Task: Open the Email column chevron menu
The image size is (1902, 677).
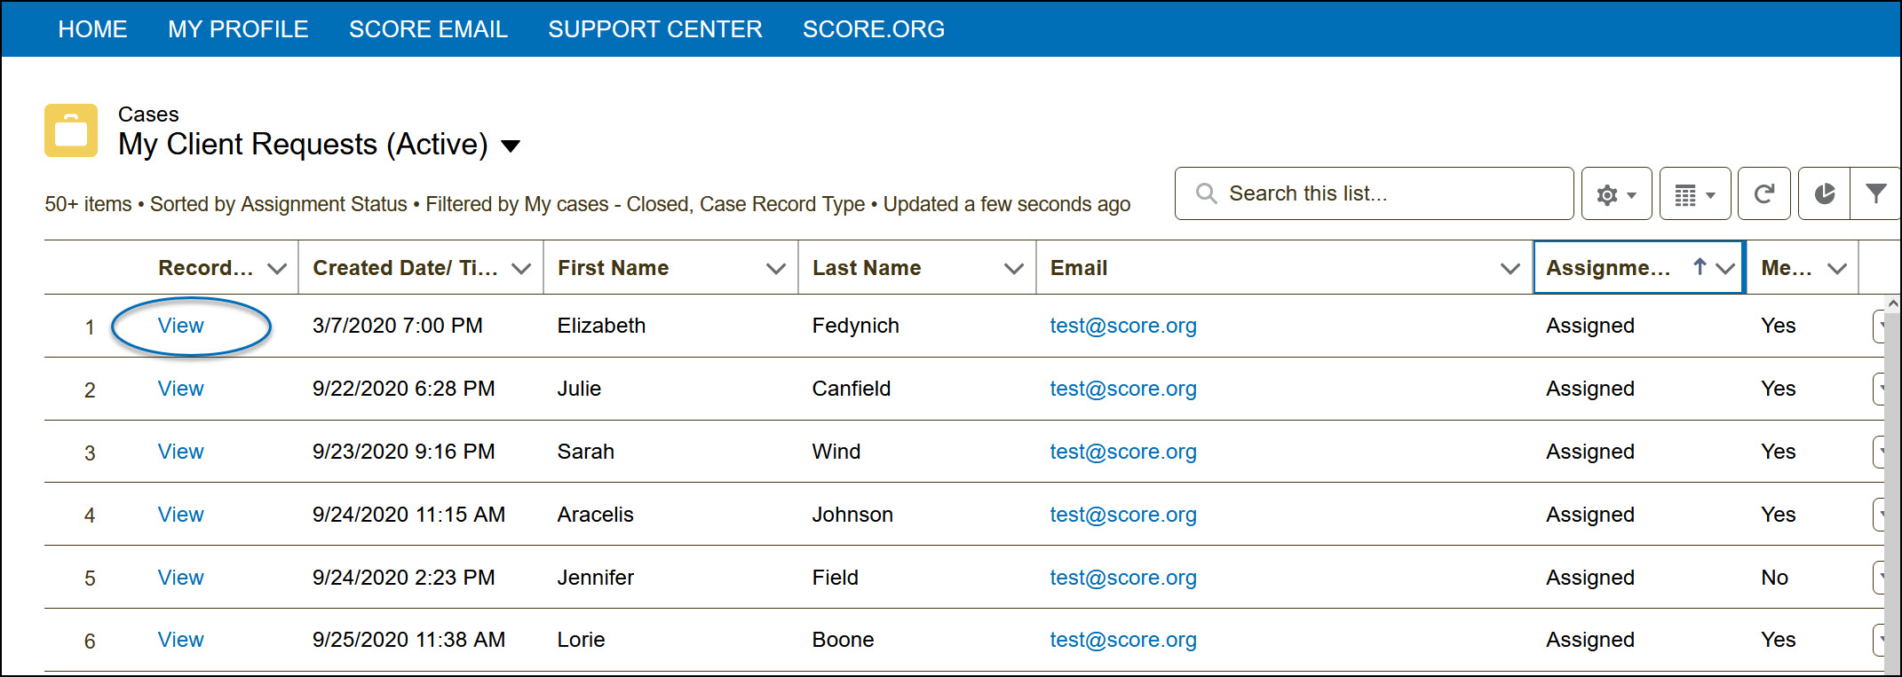Action: [x=1510, y=268]
